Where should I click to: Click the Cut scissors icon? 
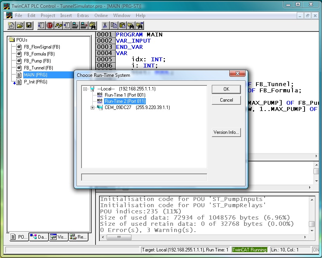coord(105,26)
